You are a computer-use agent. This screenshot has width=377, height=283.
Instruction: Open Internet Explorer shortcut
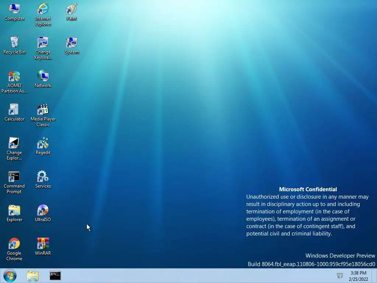43,14
